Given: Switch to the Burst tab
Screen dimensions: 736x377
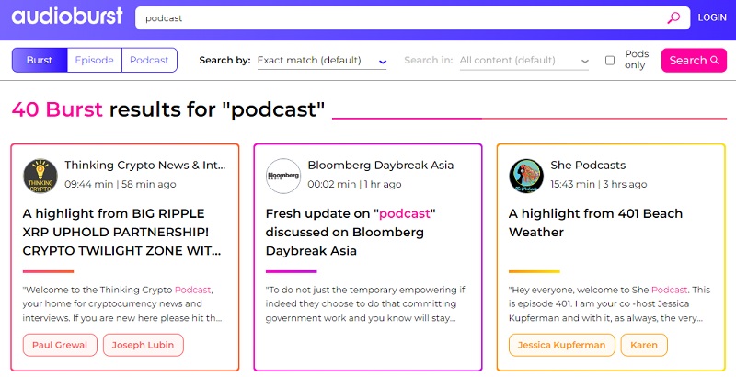Looking at the screenshot, I should (x=40, y=60).
